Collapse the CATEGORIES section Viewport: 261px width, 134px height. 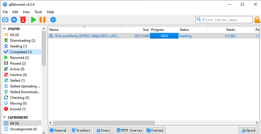[5, 117]
